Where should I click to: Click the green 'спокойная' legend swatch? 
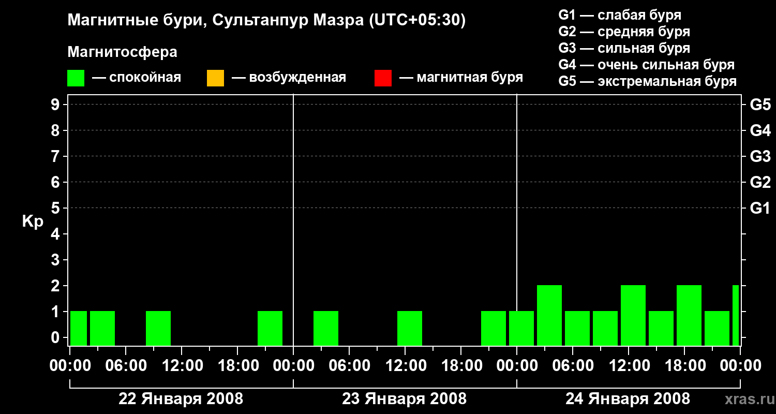(x=76, y=78)
